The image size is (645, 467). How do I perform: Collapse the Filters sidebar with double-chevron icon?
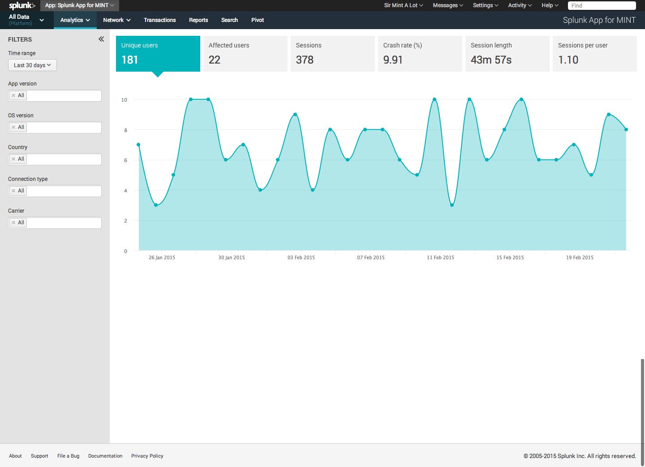point(101,39)
